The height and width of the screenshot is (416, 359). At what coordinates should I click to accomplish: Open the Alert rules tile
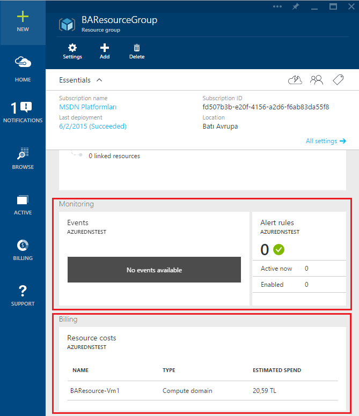(x=299, y=259)
